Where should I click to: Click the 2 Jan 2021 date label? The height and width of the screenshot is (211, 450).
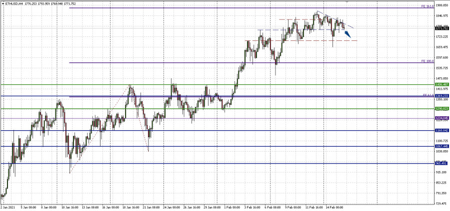point(8,207)
